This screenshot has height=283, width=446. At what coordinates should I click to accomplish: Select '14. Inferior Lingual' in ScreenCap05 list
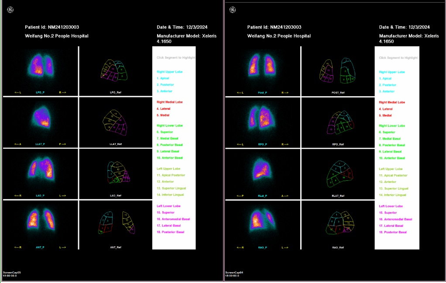[x=170, y=195]
